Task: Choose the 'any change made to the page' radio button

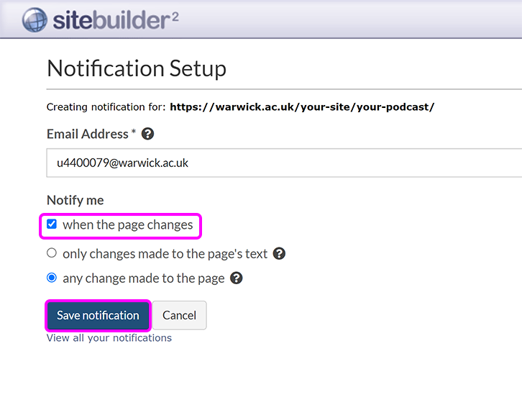Action: click(x=52, y=278)
